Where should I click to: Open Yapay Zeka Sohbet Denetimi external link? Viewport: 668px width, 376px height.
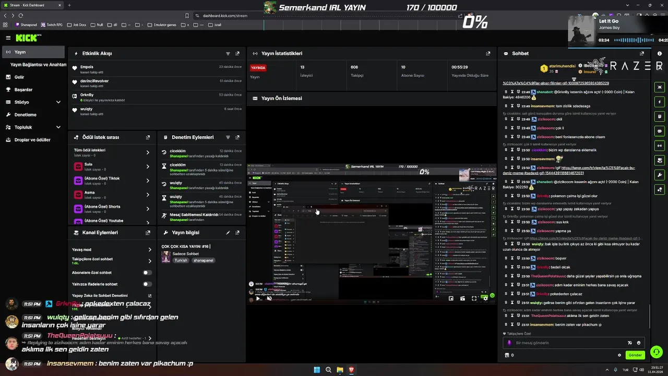point(149,296)
